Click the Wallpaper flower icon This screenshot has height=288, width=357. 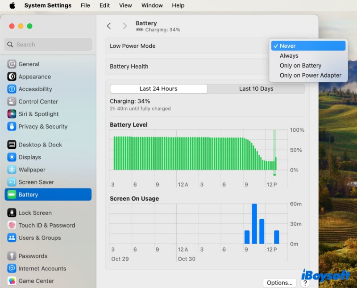[12, 170]
